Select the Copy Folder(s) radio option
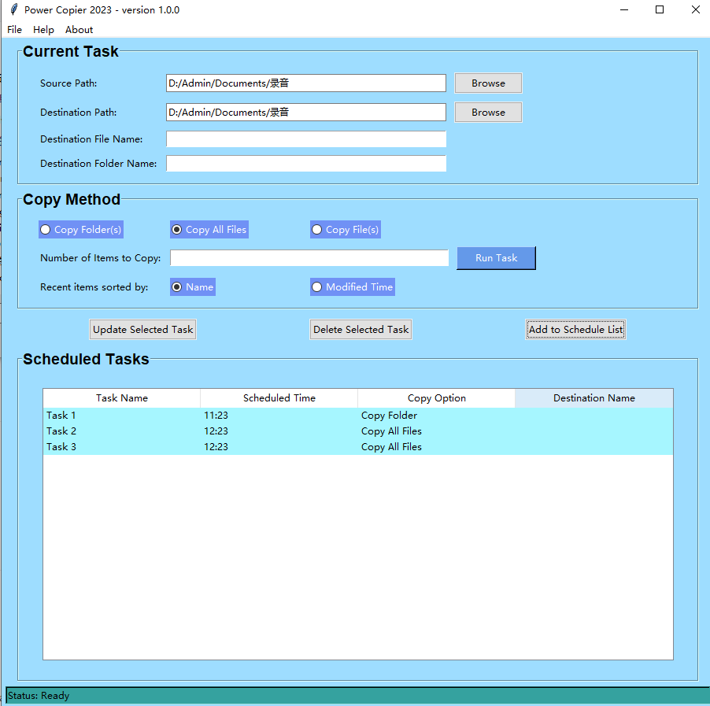 pos(81,230)
